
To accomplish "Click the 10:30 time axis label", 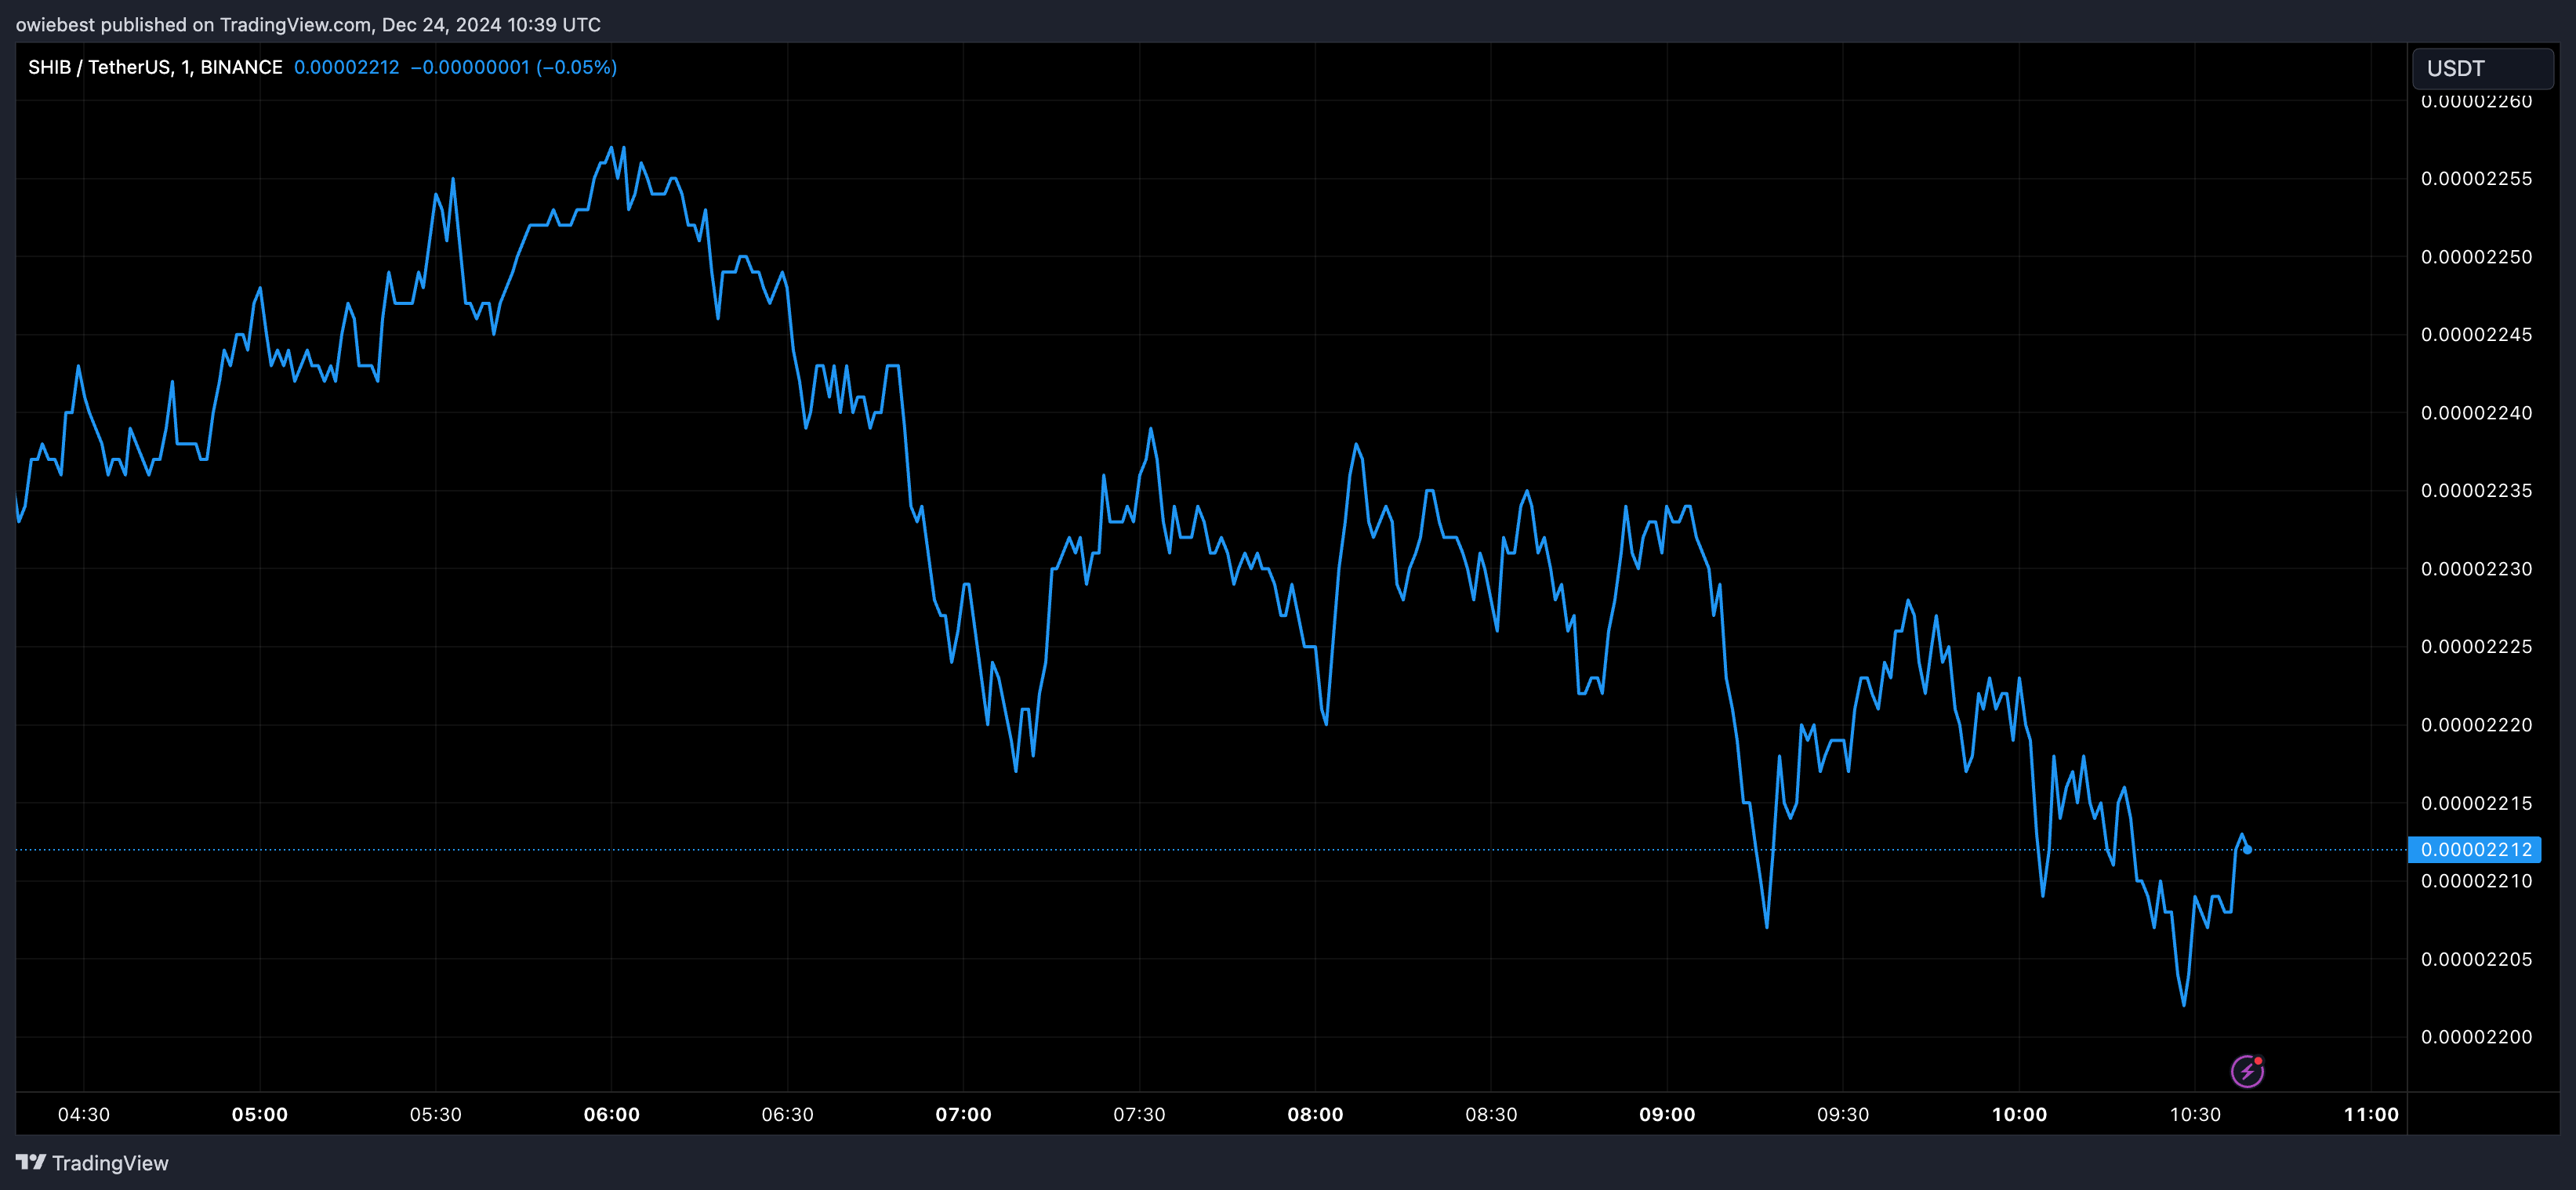I will click(2194, 1114).
